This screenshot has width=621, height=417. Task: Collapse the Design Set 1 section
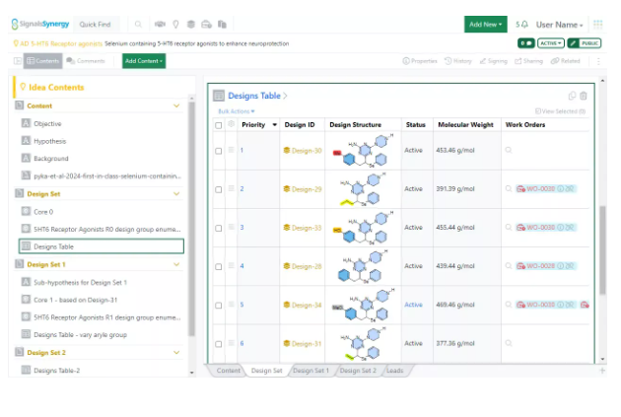176,264
